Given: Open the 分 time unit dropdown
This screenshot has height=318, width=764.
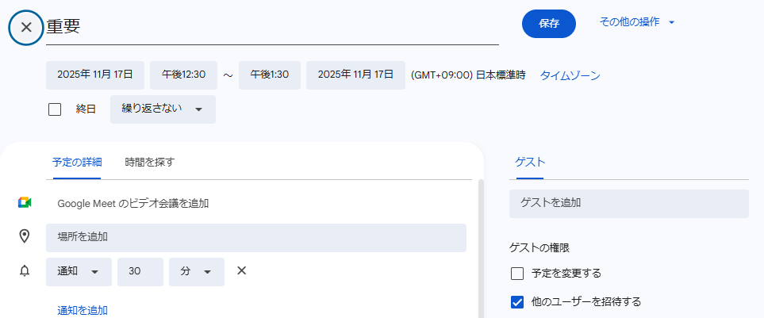Looking at the screenshot, I should tap(196, 271).
